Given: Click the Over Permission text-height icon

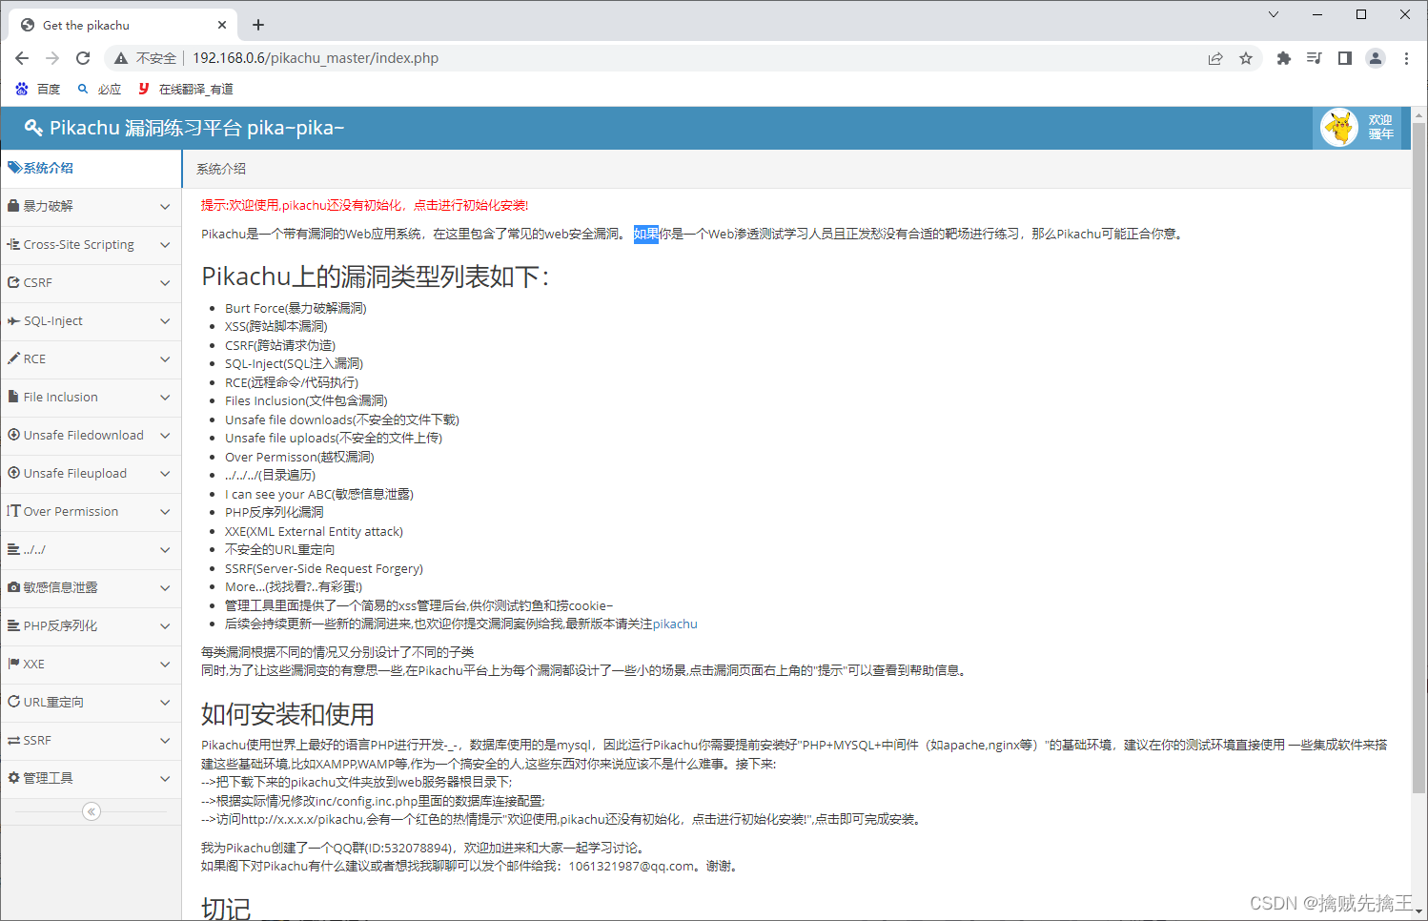Looking at the screenshot, I should 13,511.
